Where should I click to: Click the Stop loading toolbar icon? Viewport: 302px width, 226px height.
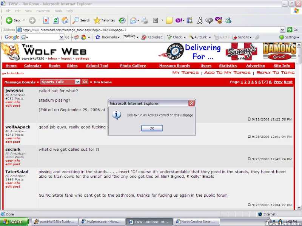46,20
